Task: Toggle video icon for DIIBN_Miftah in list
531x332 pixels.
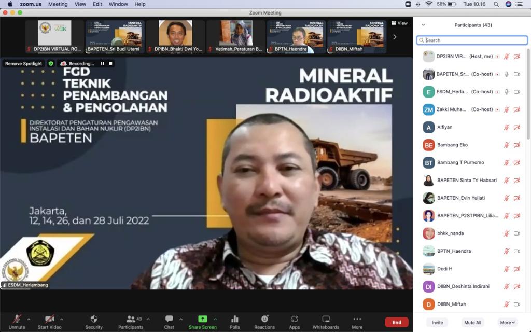Action: point(517,304)
